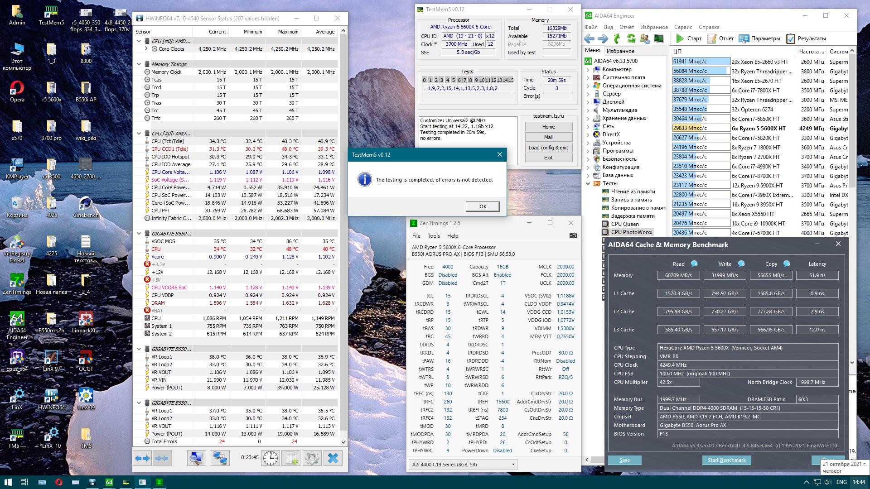Click info icon next to Read
Screen dimensions: 870x489
[x=694, y=264]
